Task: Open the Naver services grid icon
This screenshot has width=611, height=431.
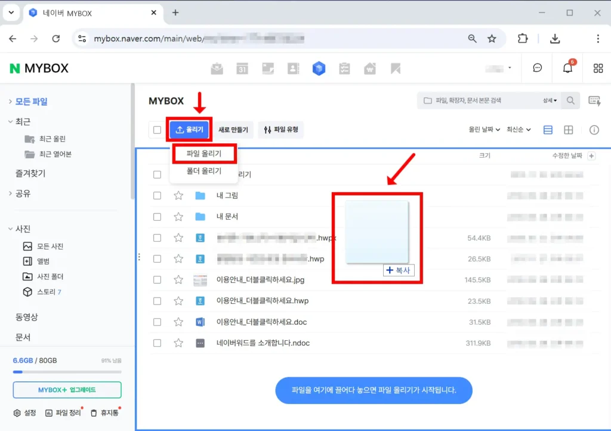Action: pos(598,68)
